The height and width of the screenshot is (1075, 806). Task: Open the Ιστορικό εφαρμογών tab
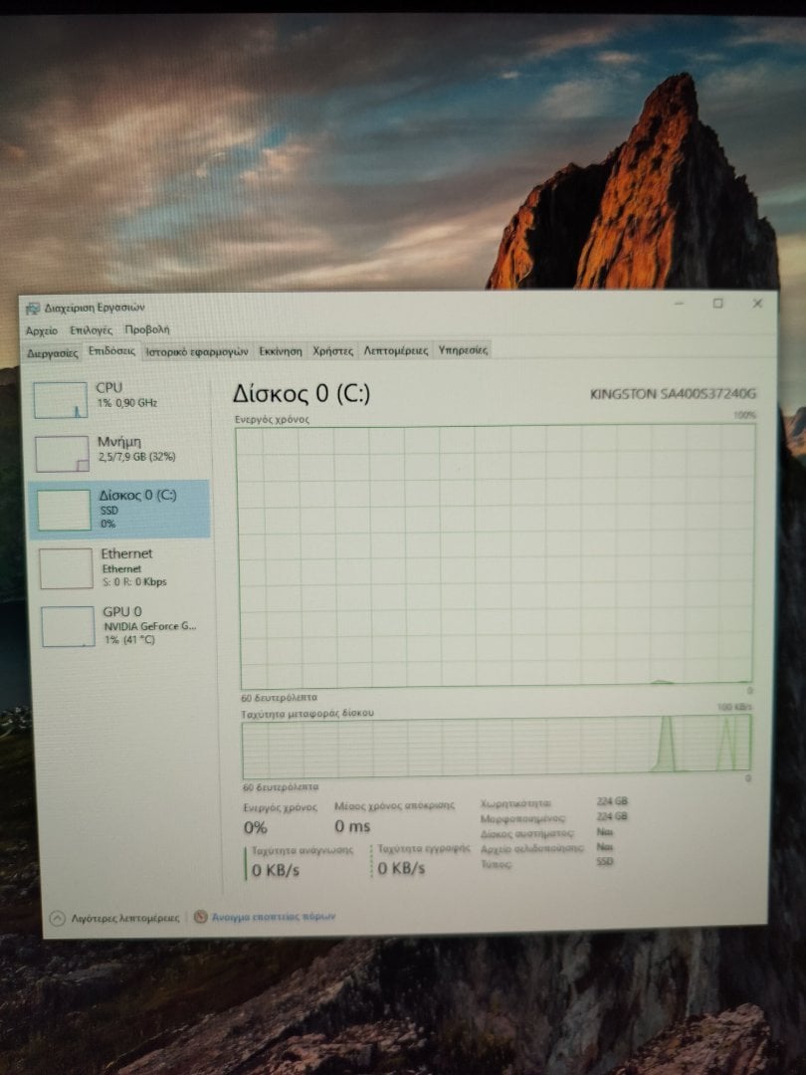point(197,351)
